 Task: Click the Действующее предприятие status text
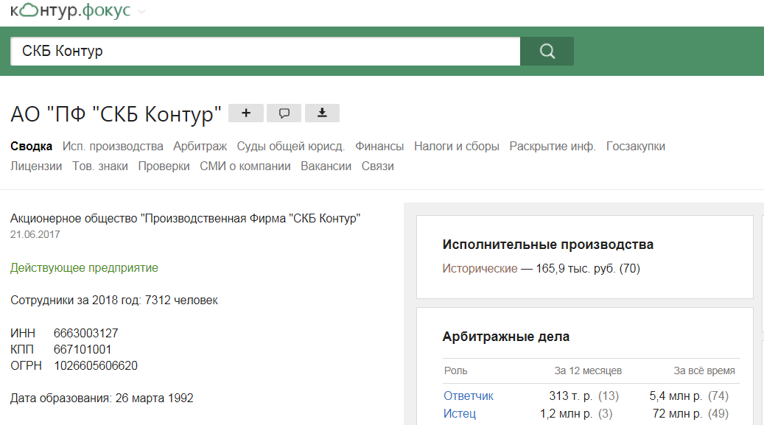pos(84,268)
